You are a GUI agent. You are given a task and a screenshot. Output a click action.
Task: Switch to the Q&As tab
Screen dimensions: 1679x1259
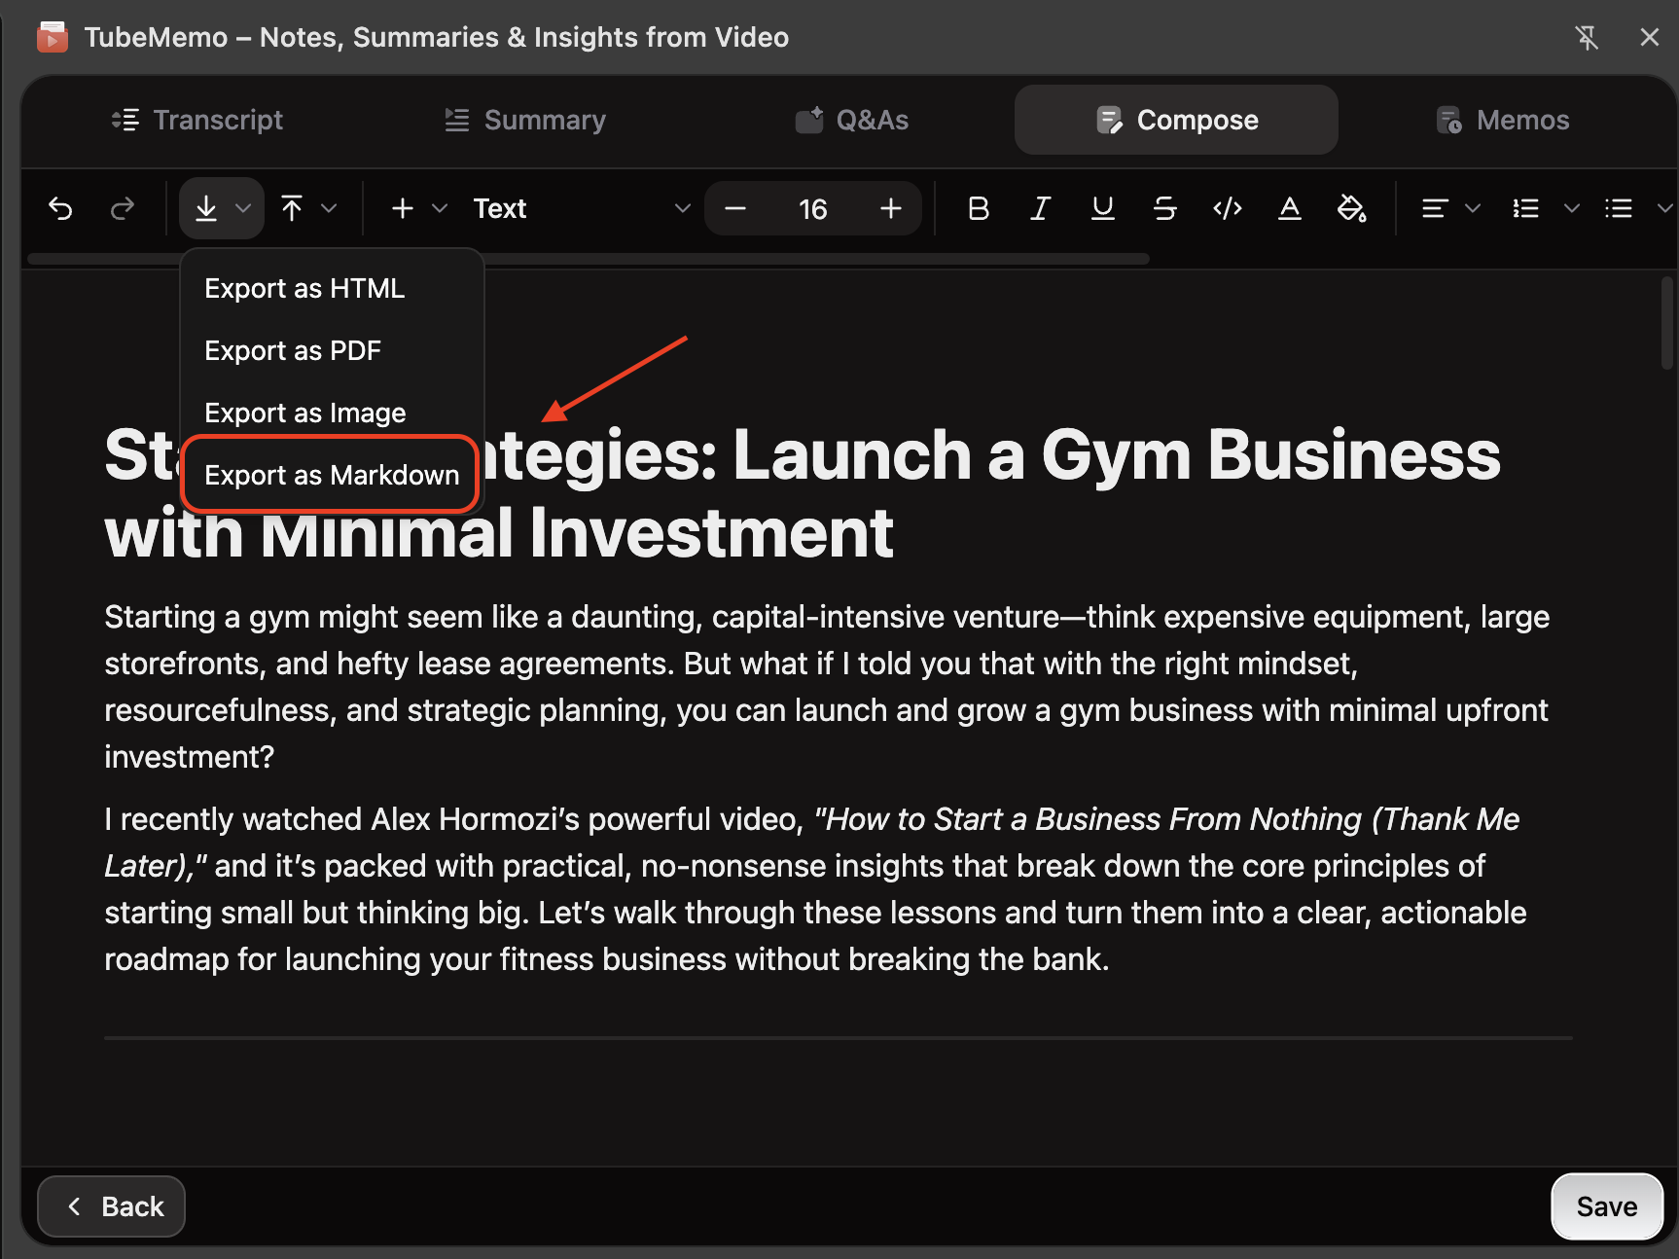852,120
